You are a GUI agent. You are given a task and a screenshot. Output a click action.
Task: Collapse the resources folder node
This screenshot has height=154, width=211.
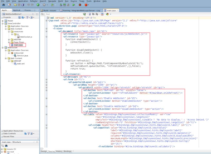coord(9,31)
